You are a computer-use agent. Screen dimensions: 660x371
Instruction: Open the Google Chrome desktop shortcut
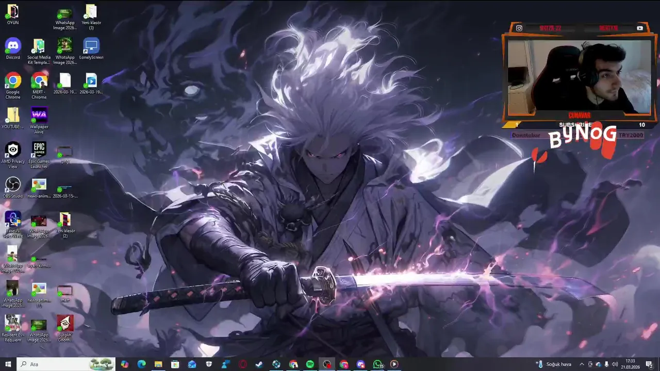coord(13,86)
